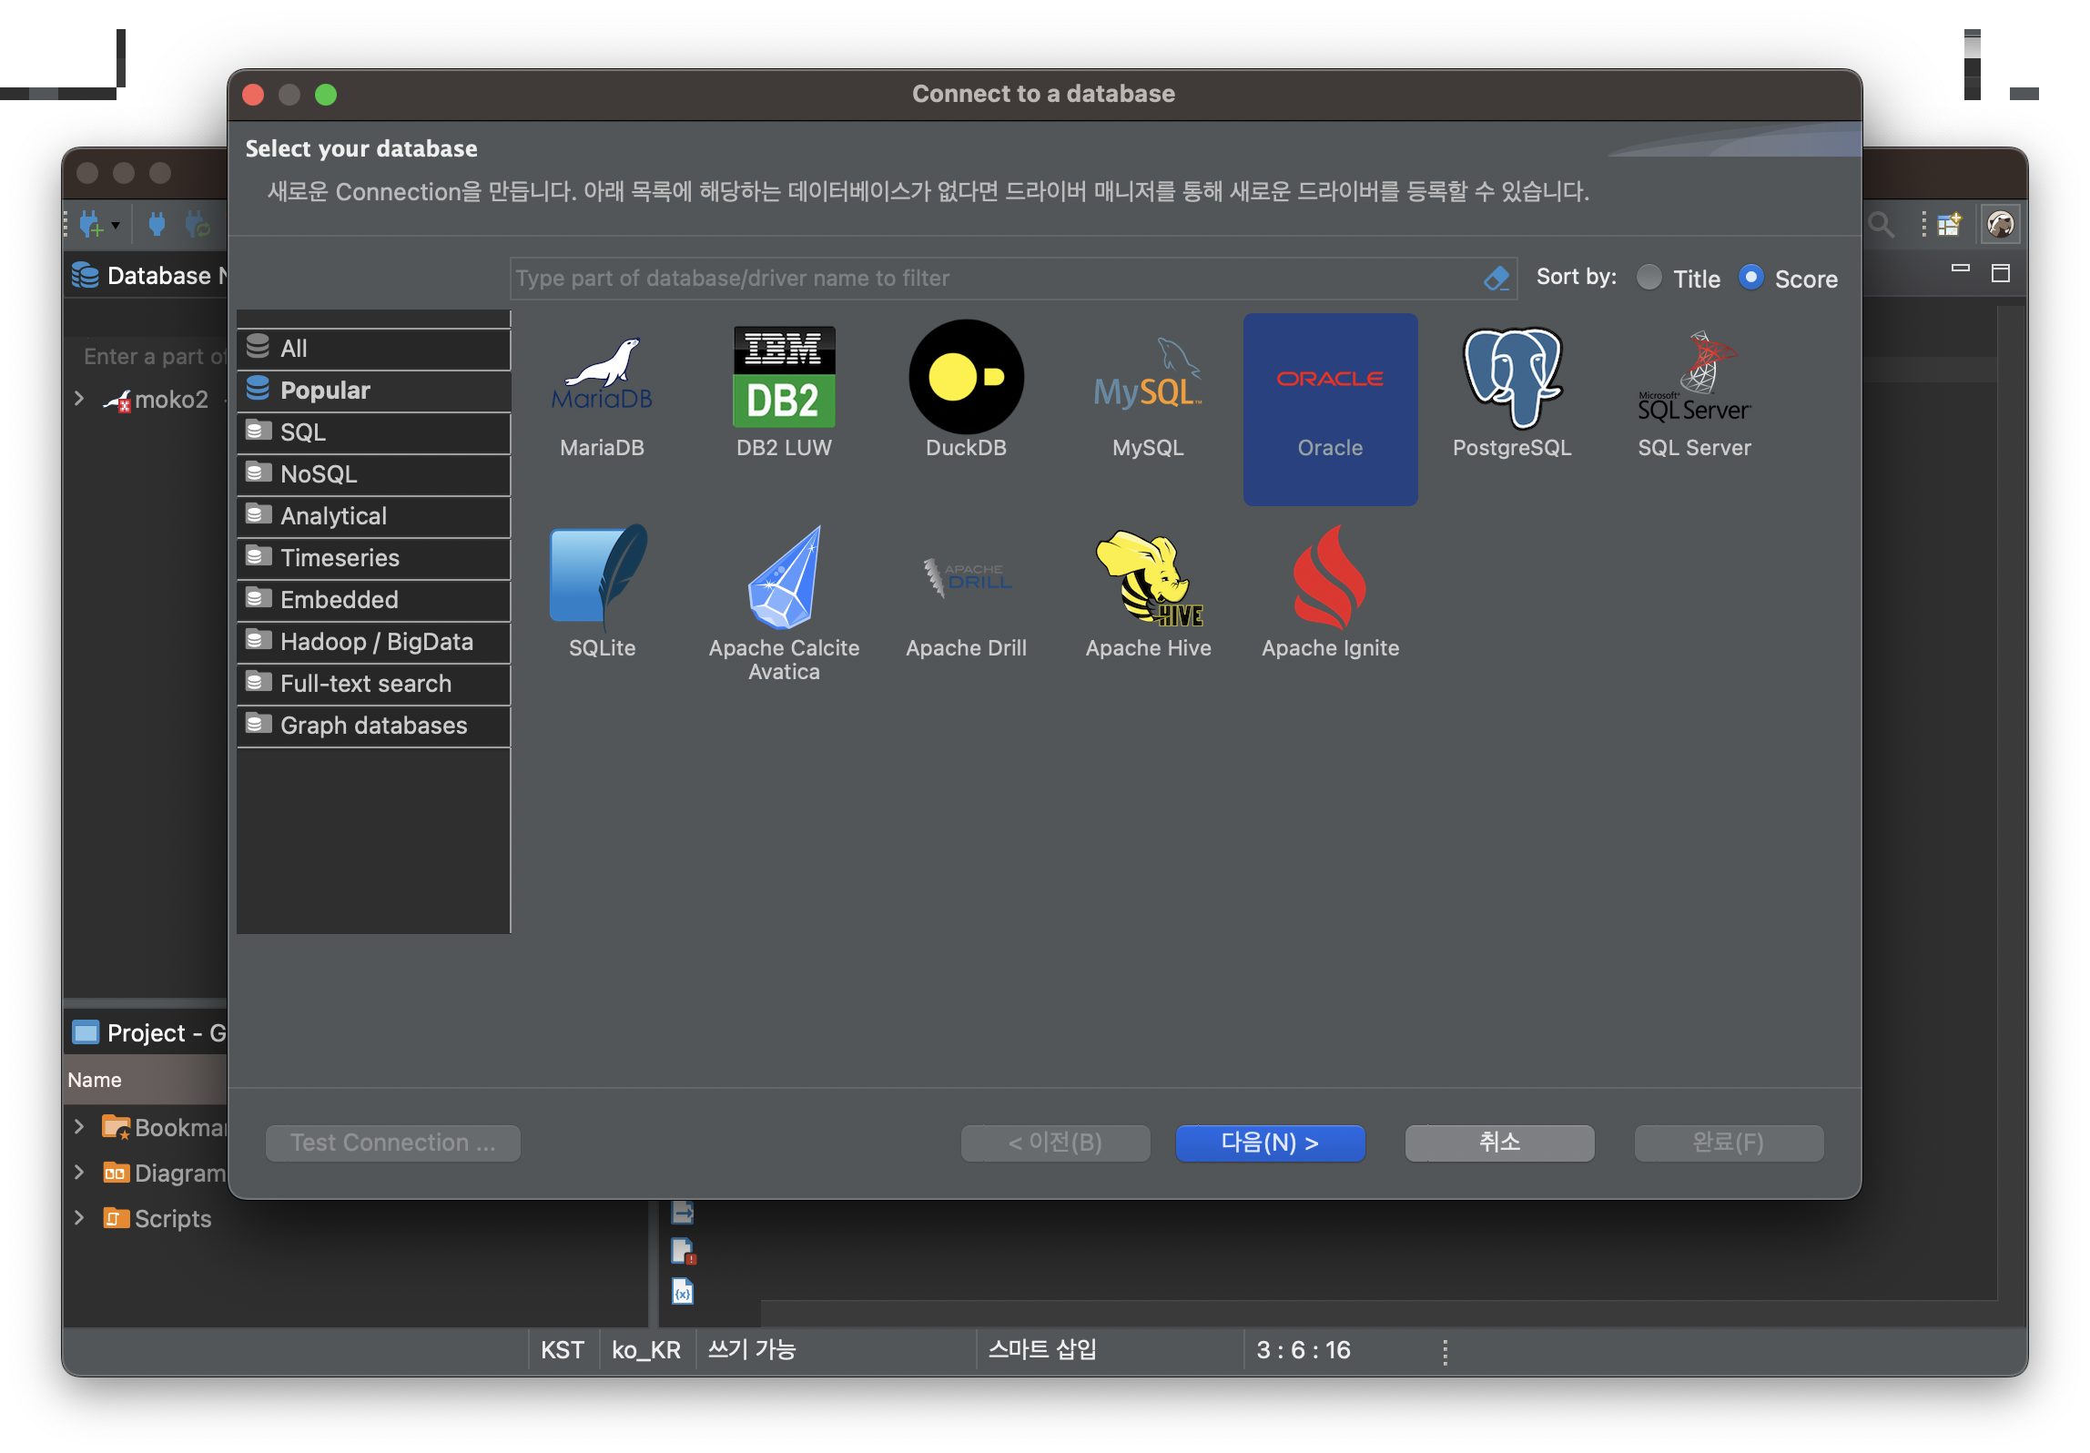Expand the moko2 connection node
This screenshot has width=2090, height=1453.
(x=79, y=399)
